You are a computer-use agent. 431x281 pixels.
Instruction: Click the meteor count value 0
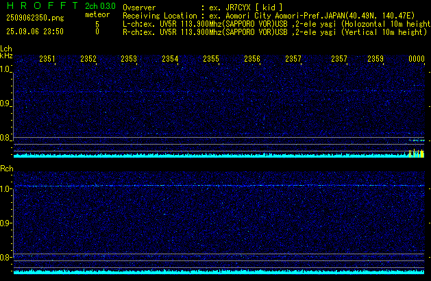click(97, 32)
